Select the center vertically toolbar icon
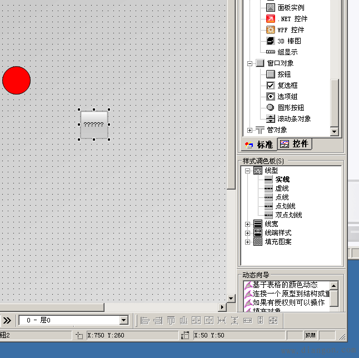 coord(209,320)
